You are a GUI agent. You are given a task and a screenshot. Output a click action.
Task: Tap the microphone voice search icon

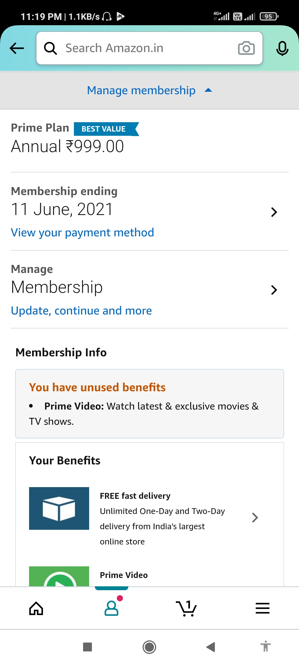pos(282,48)
